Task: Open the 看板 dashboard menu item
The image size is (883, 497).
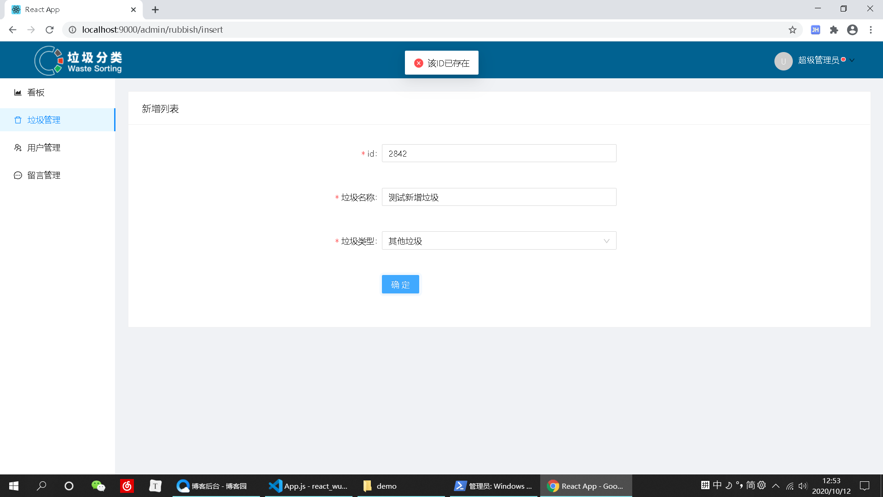Action: pyautogui.click(x=58, y=93)
